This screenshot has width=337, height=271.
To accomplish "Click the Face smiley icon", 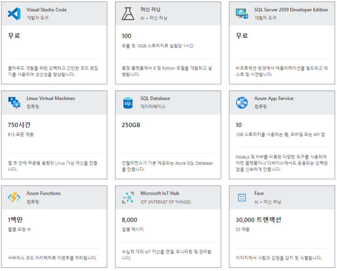I will [x=242, y=197].
